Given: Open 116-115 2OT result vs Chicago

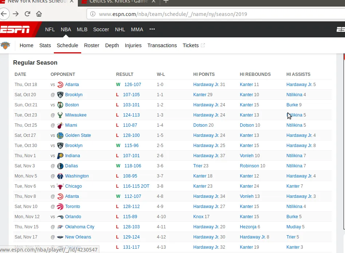Looking at the screenshot, I should click(136, 186).
